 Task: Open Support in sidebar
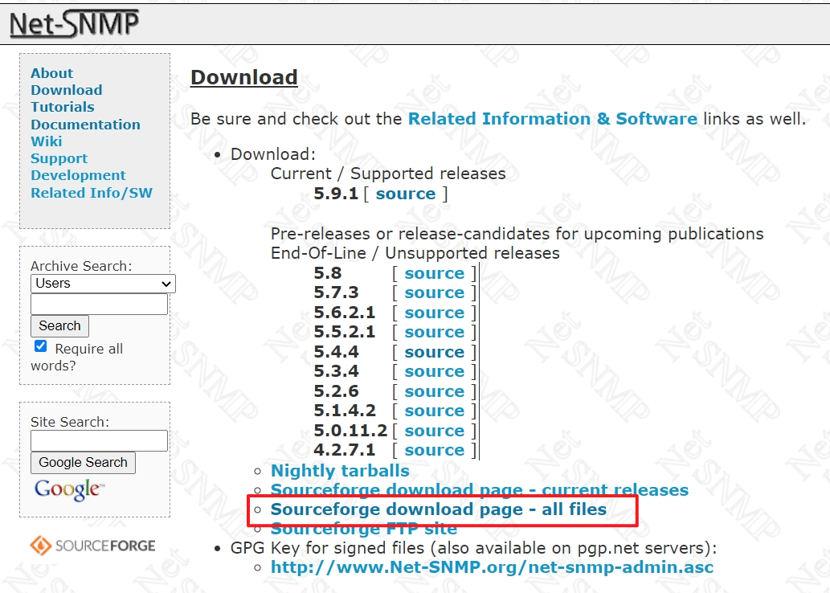[x=59, y=158]
